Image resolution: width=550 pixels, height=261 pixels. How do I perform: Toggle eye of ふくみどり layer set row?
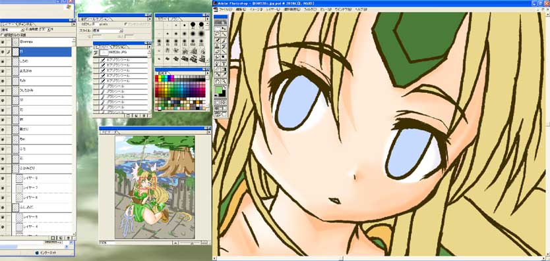(3, 168)
